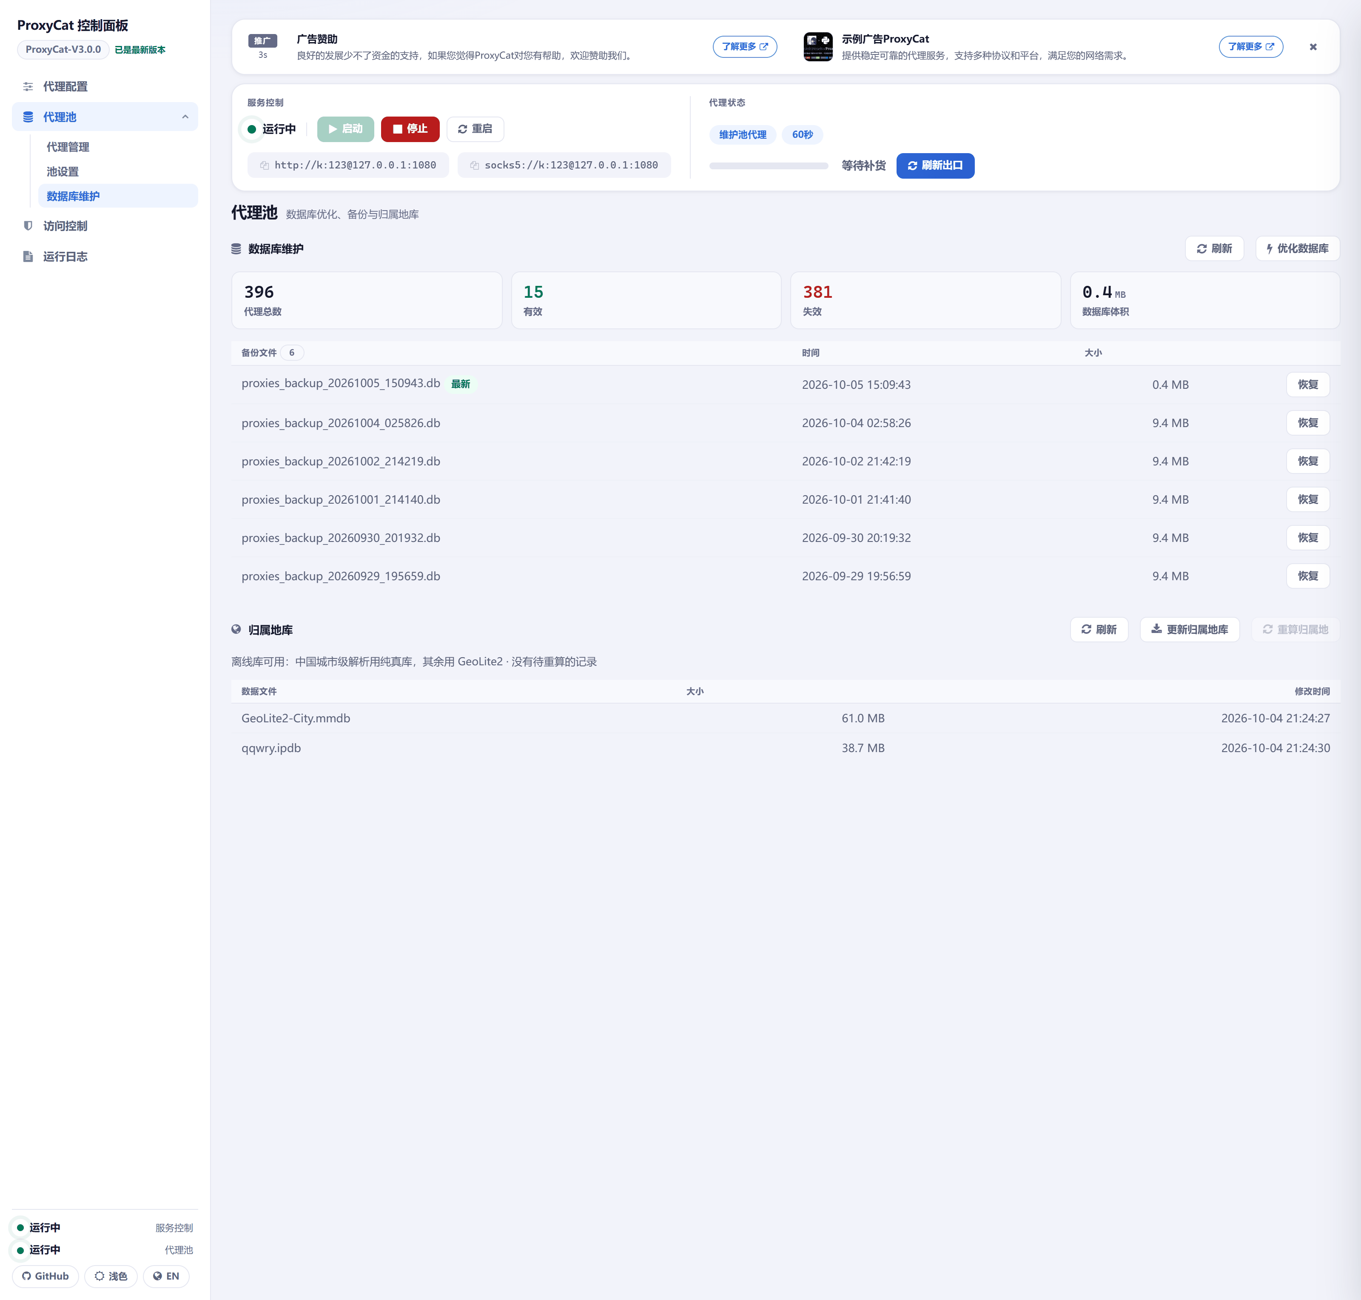Screen dimensions: 1361x1300
Task: Click the 60秒 interval tag
Action: (803, 134)
